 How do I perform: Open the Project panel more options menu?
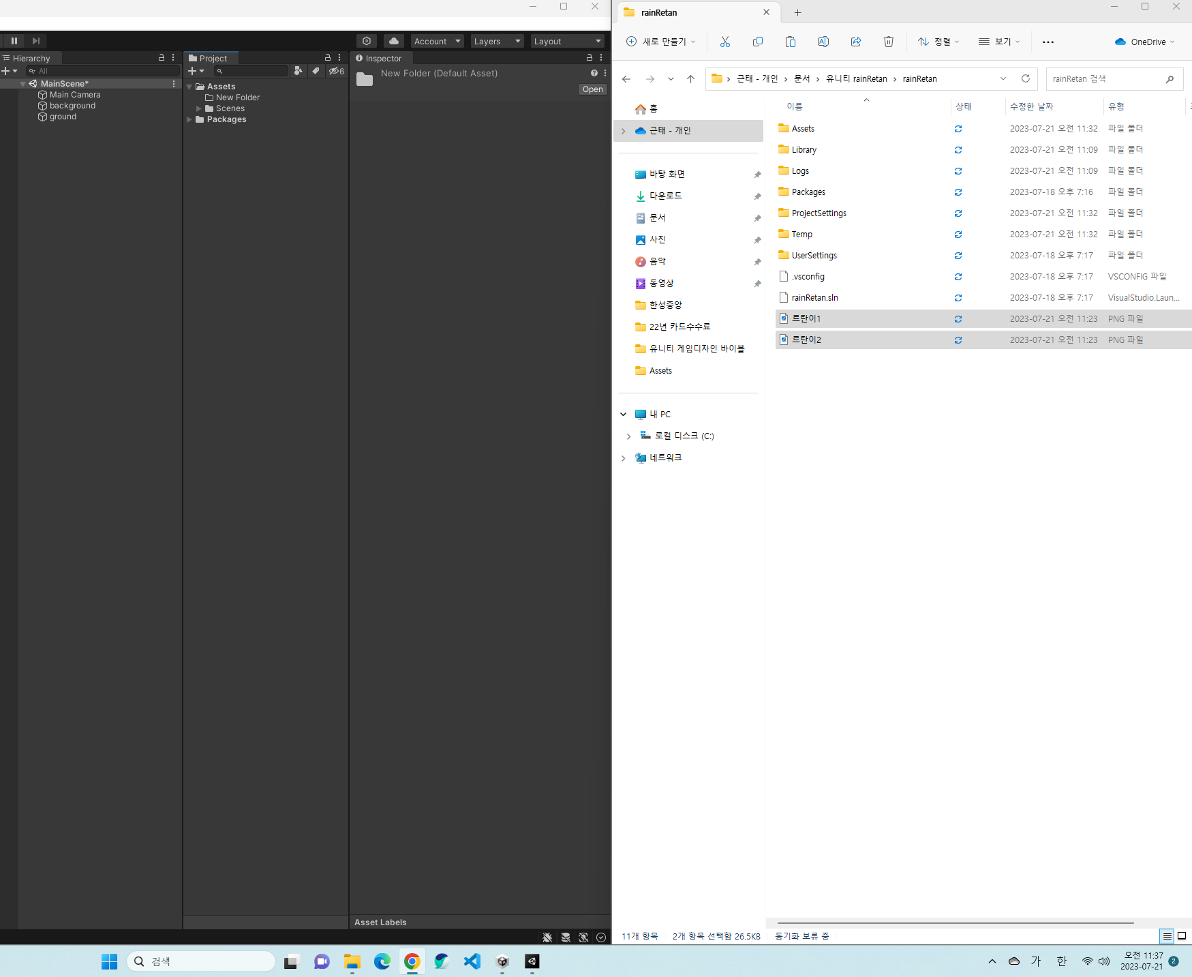click(339, 58)
